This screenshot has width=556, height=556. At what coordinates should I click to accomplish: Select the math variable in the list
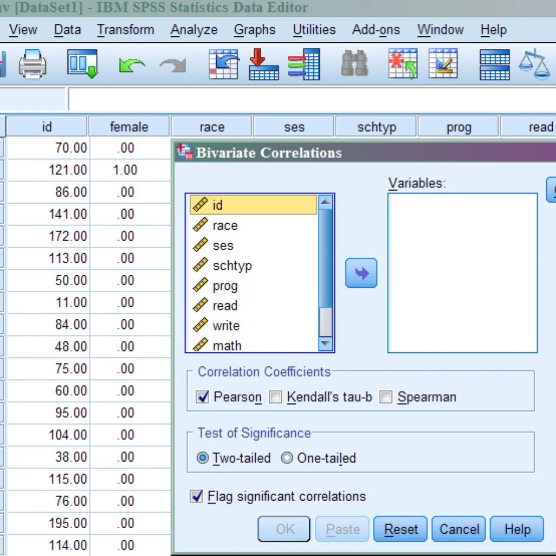[226, 345]
